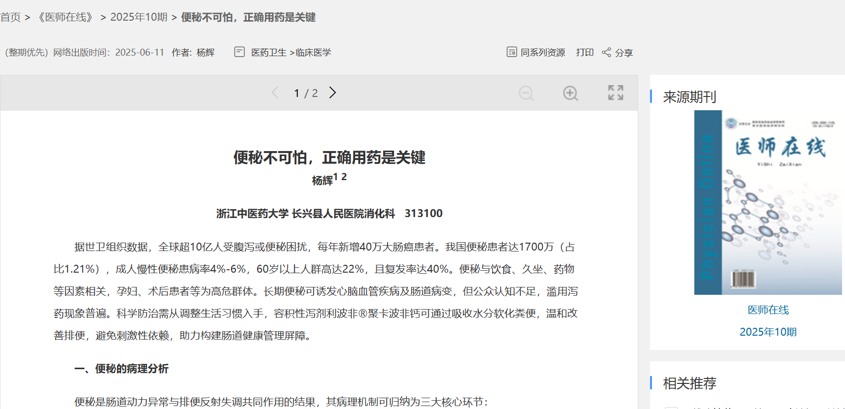
Task: Open author 杨辉 in the metadata line
Action: coord(205,53)
